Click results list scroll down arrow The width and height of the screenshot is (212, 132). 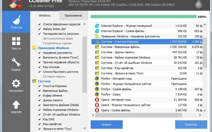[x=205, y=111]
